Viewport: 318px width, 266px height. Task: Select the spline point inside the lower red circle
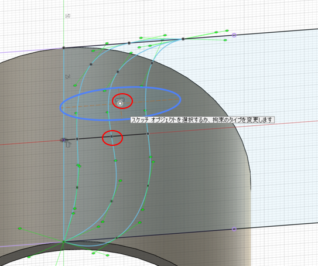tap(111, 137)
